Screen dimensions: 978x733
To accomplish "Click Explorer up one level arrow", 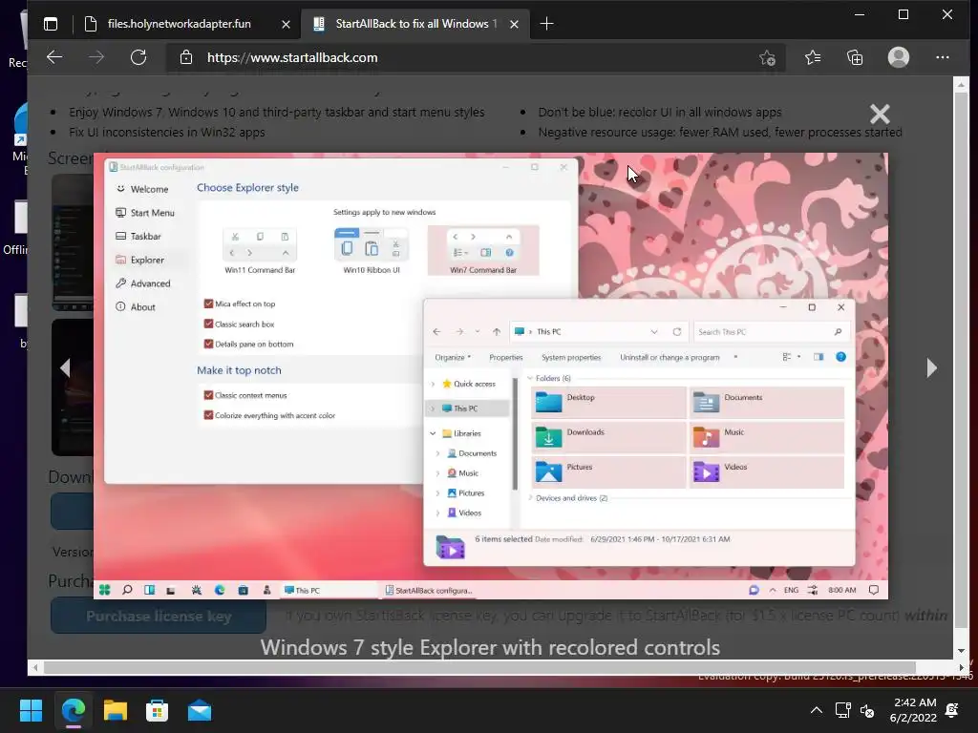I will click(497, 331).
